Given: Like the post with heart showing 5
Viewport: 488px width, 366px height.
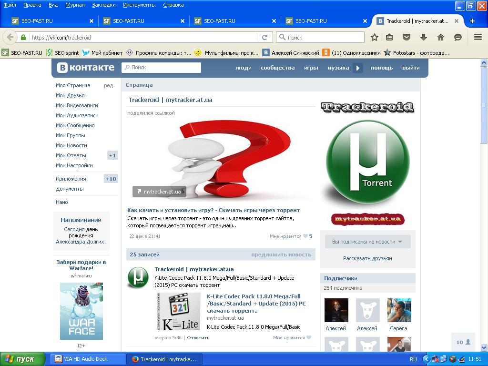Looking at the screenshot, I should pos(305,236).
